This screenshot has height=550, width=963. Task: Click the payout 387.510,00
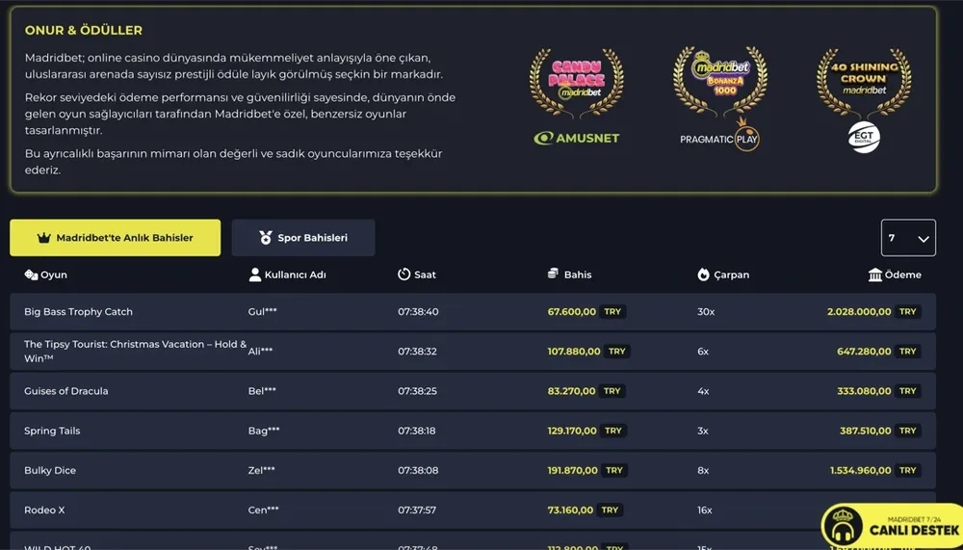[866, 431]
